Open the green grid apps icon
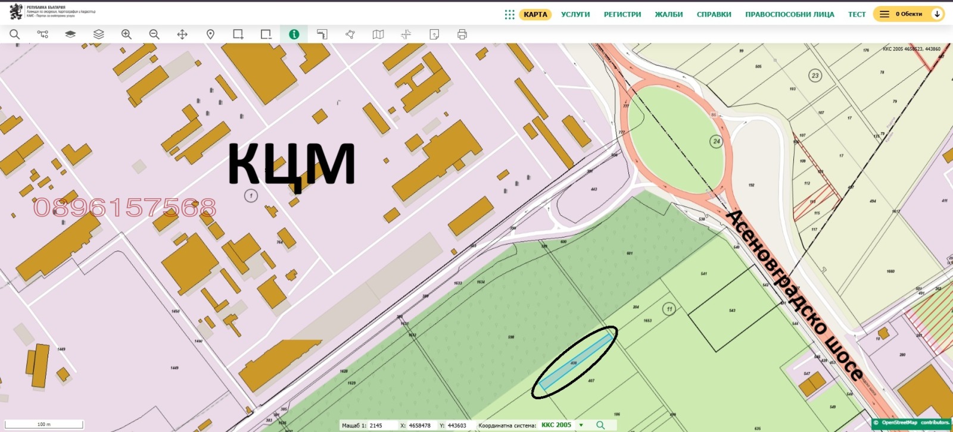The image size is (953, 432). [510, 14]
